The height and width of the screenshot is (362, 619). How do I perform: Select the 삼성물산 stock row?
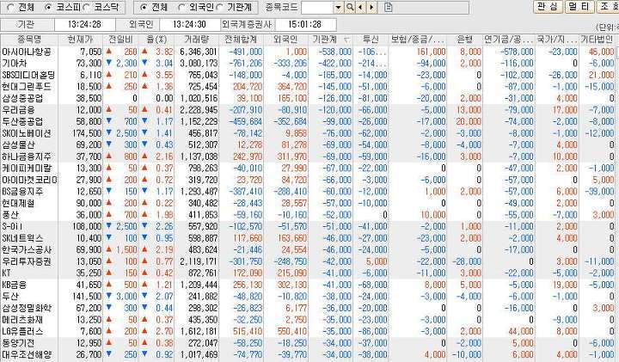pyautogui.click(x=307, y=144)
